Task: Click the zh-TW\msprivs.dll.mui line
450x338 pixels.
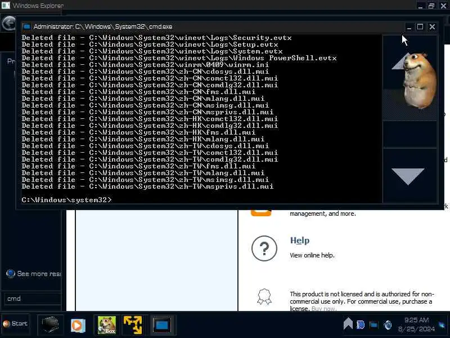Action: [147, 186]
